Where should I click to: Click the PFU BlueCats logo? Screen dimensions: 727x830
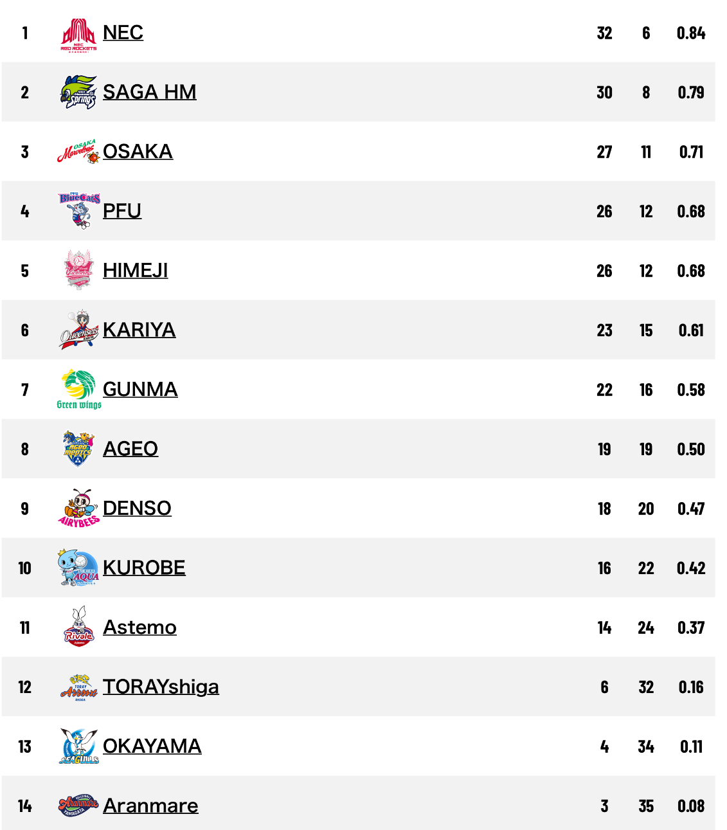(79, 211)
